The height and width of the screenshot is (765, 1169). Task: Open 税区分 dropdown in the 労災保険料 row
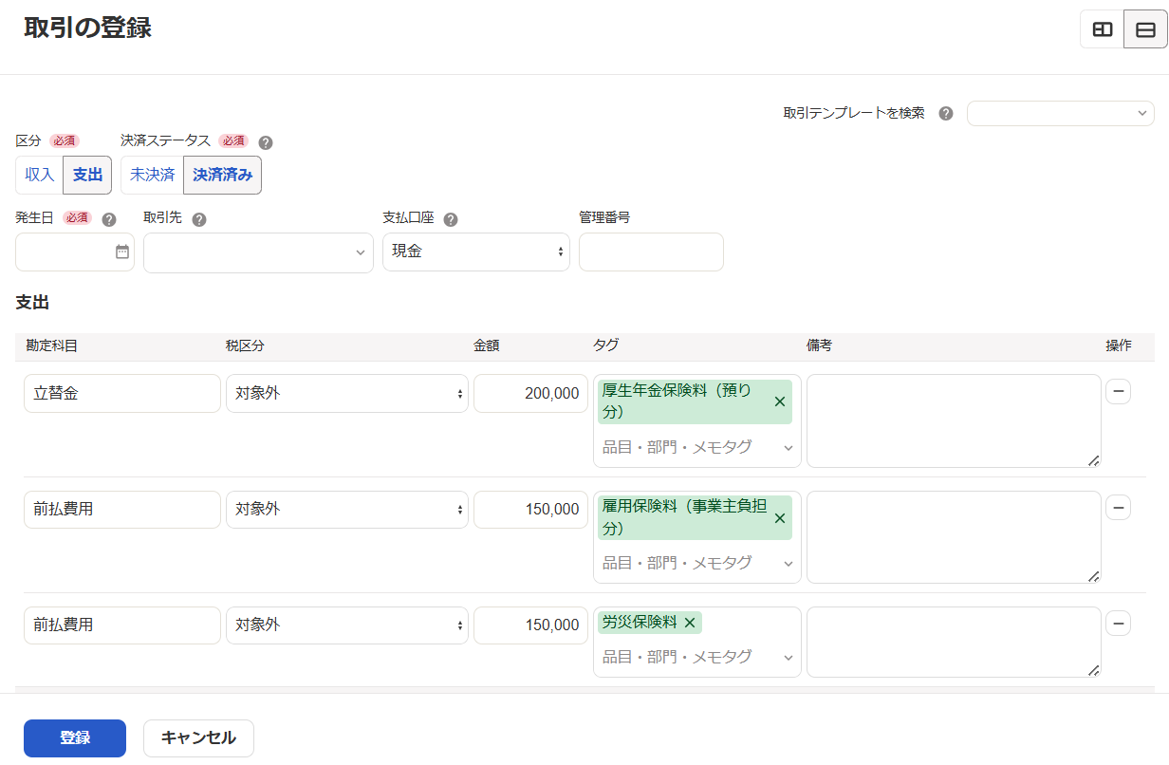tap(347, 625)
